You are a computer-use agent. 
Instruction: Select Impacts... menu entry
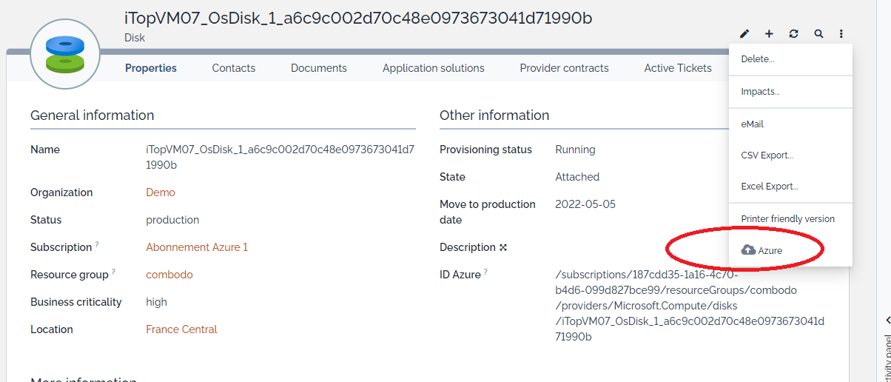click(760, 92)
